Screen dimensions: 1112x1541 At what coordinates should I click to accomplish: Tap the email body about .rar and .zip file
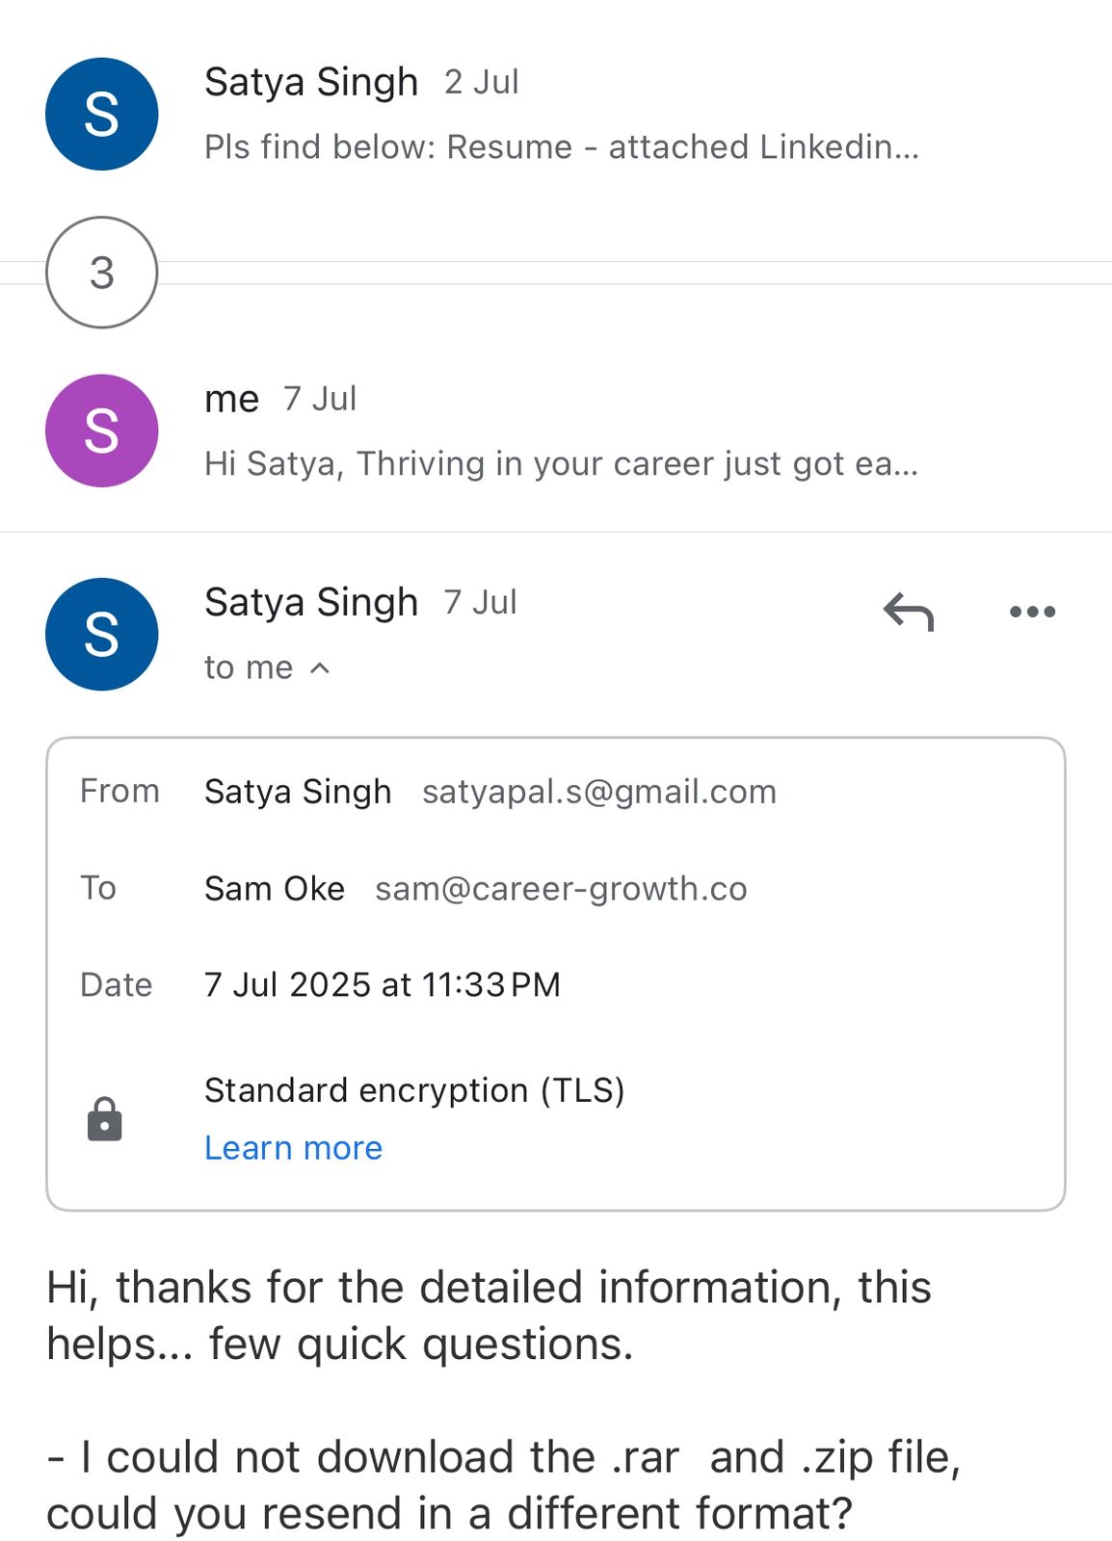pos(502,1485)
